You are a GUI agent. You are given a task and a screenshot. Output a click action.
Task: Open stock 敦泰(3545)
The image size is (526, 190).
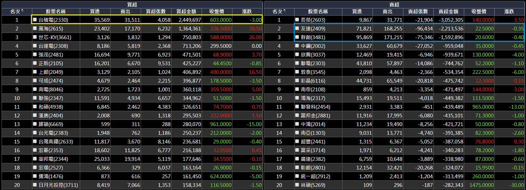(x=313, y=72)
